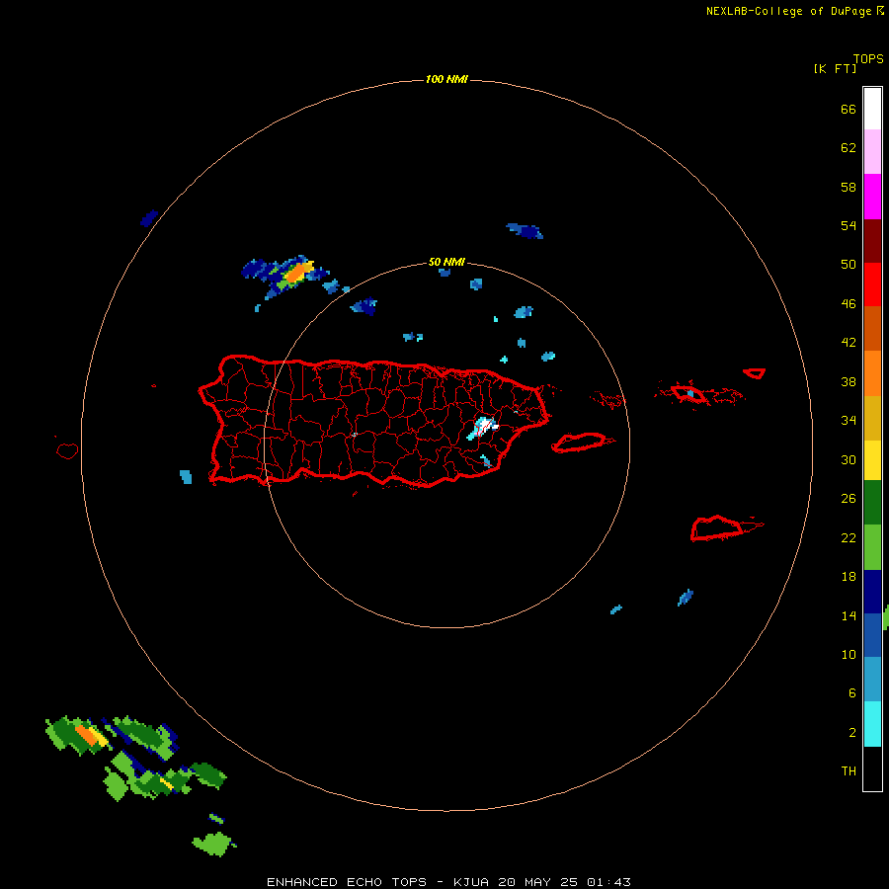Click the "NEXLAB-College of DuPage" title text

click(x=789, y=11)
